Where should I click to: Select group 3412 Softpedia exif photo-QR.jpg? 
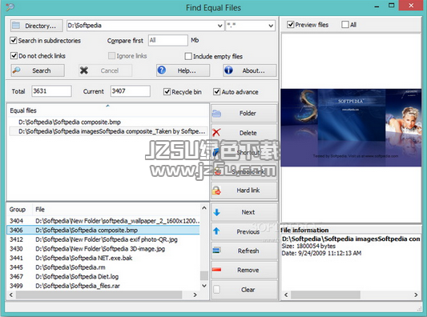coord(103,239)
